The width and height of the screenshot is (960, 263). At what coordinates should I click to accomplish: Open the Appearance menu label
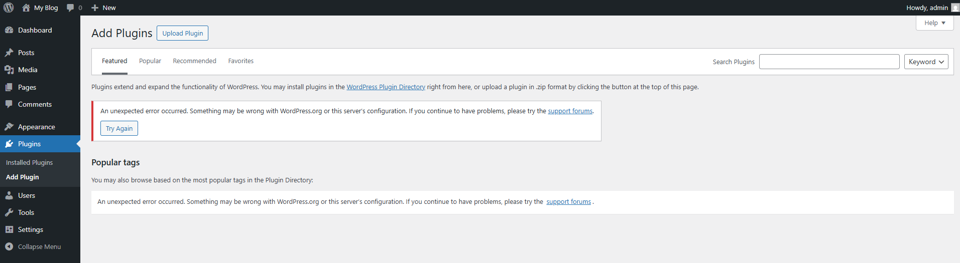37,127
